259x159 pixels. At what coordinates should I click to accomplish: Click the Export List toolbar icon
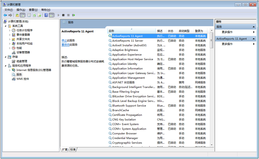pyautogui.click(x=39, y=15)
